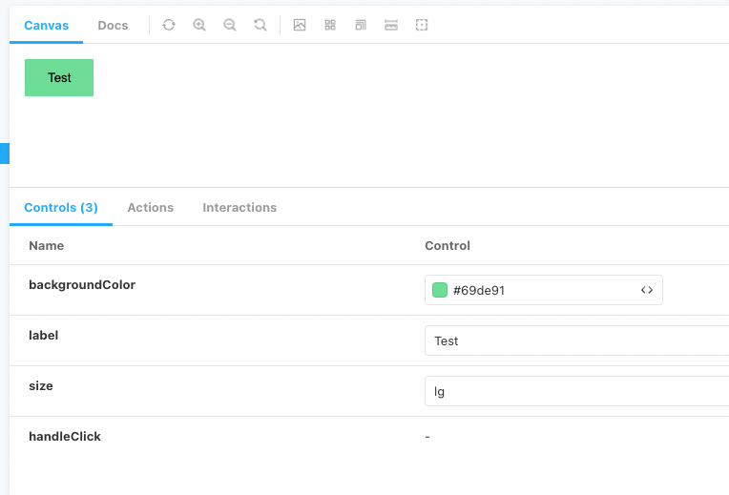Open the backgroundColor color swatch picker
The height and width of the screenshot is (495, 729).
point(440,290)
